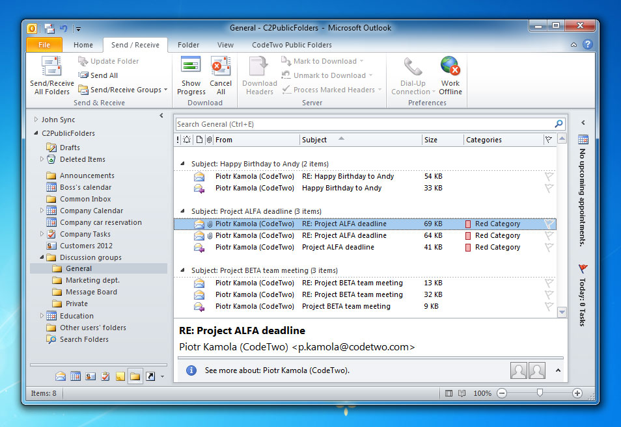
Task: Open calendar icon in To-Do bar
Action: pyautogui.click(x=583, y=139)
